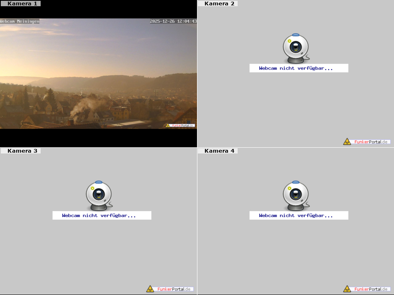Open the FunkerPortal.de link in Kamera 2
The width and height of the screenshot is (394, 295).
point(371,142)
